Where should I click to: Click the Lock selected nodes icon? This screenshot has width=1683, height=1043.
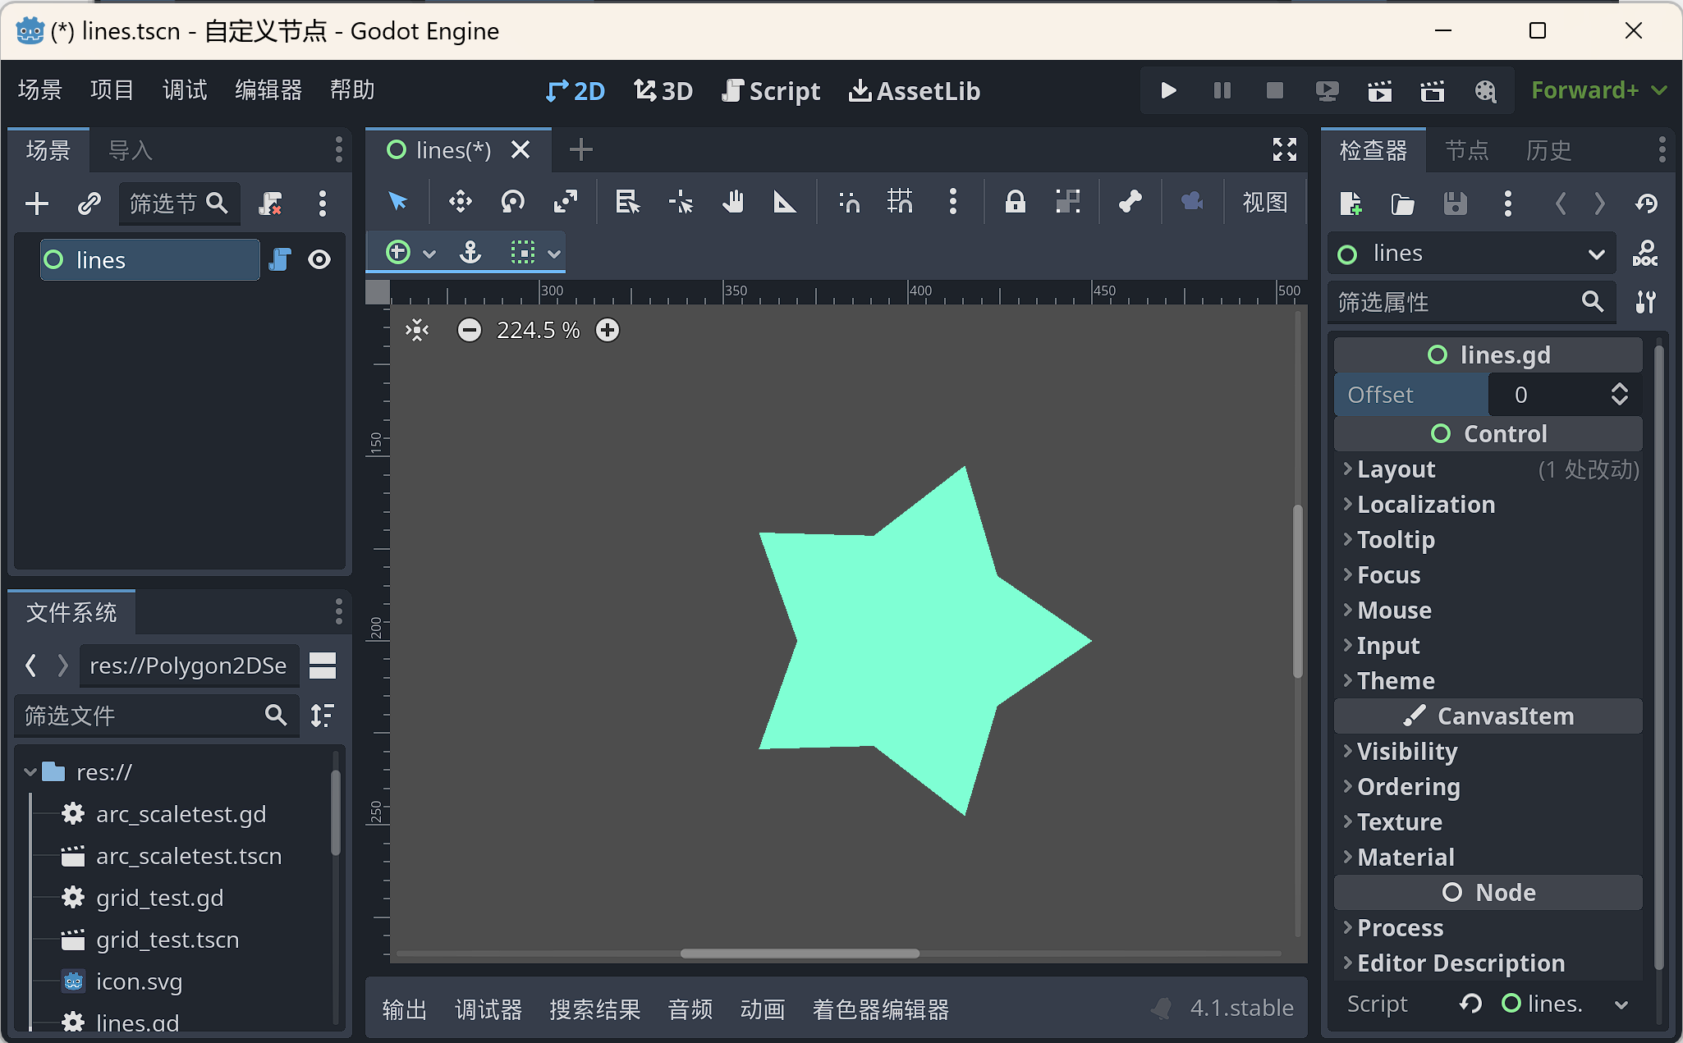1015,201
